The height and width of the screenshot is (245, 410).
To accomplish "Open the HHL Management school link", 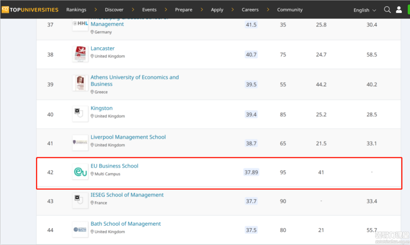I will 107,24.
